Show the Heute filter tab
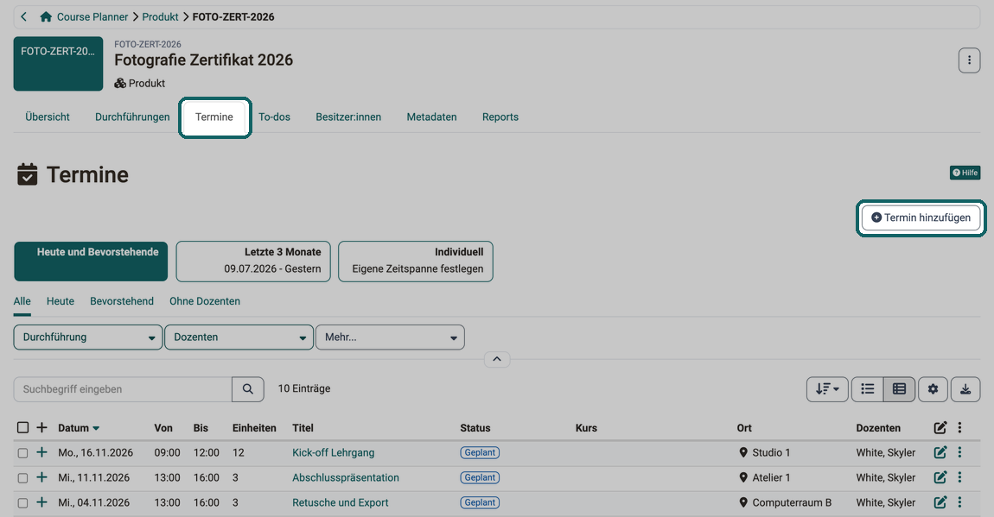994x517 pixels. coord(61,301)
